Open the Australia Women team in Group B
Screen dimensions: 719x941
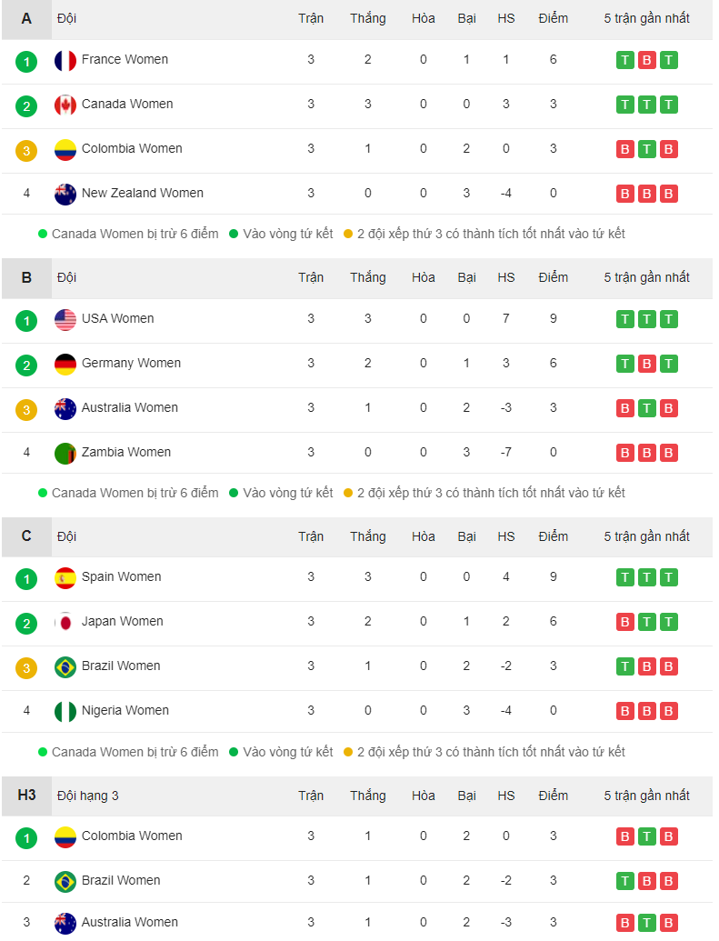tap(130, 407)
